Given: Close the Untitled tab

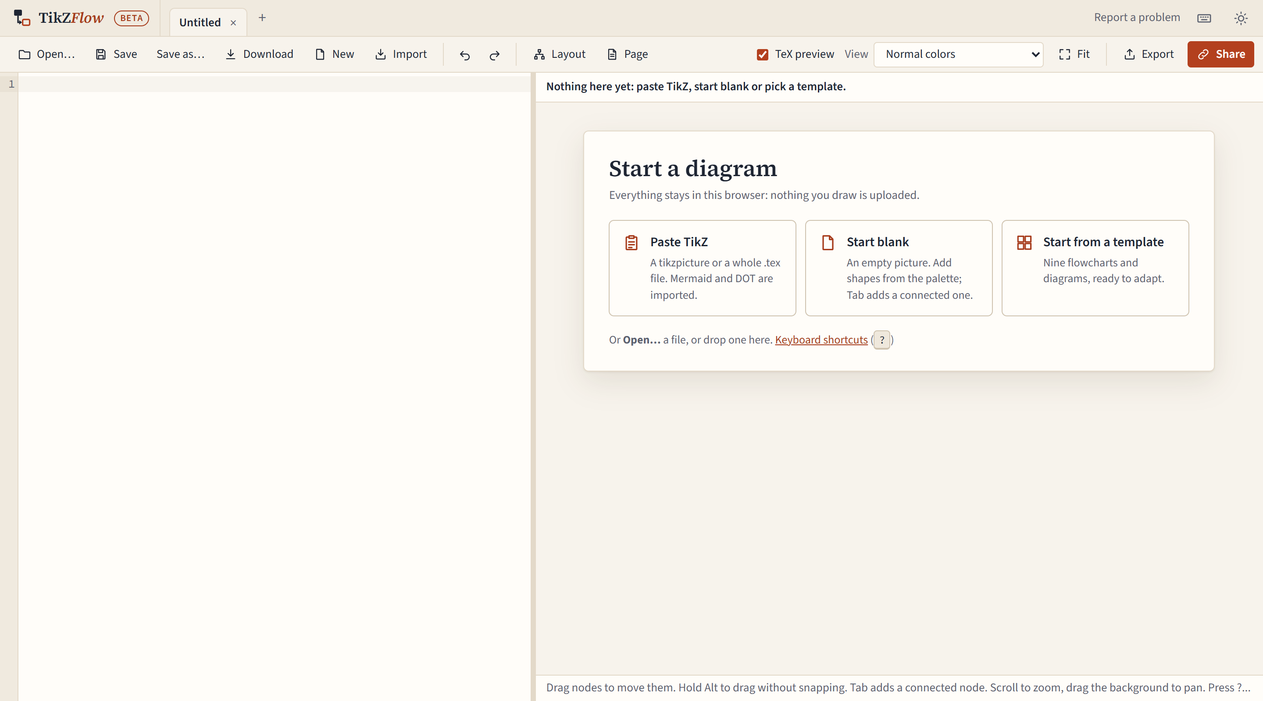Looking at the screenshot, I should tap(233, 23).
